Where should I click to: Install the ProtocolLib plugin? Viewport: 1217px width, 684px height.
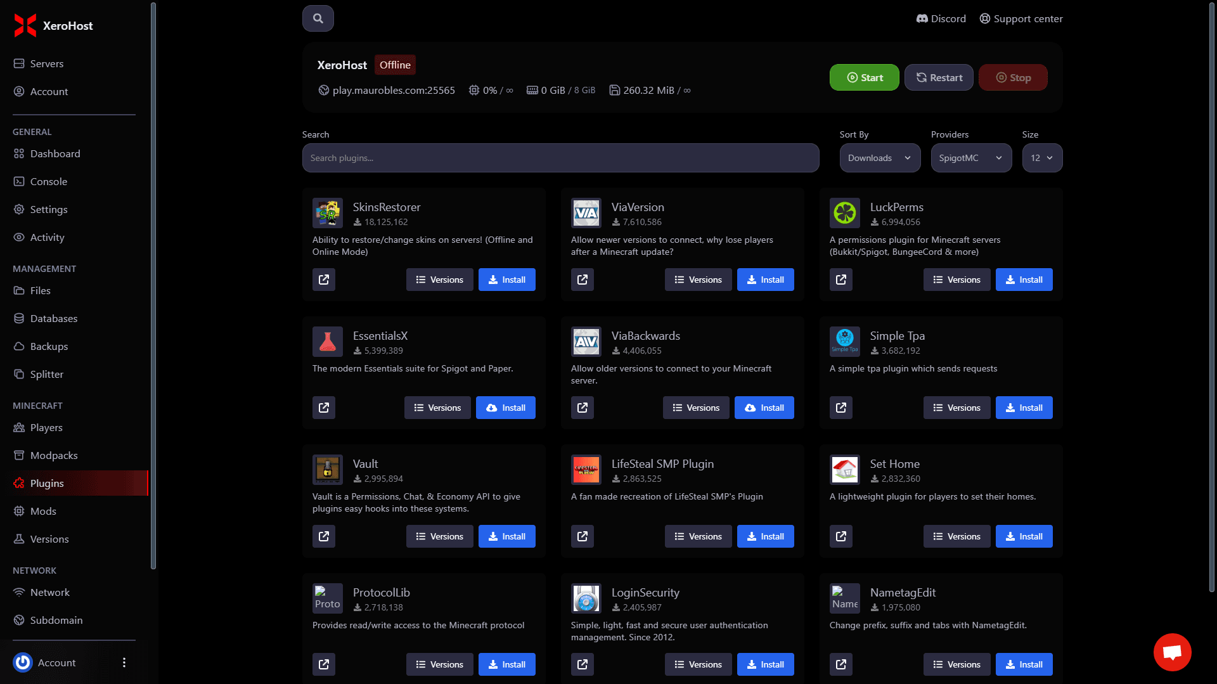tap(506, 664)
